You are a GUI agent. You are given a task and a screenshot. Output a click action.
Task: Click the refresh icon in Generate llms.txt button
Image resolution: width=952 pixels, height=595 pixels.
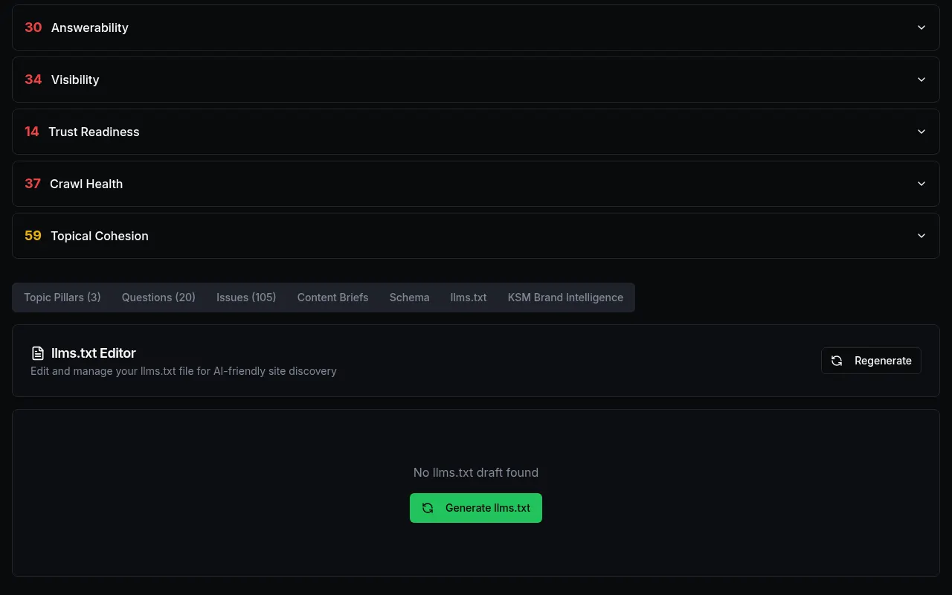click(x=428, y=508)
